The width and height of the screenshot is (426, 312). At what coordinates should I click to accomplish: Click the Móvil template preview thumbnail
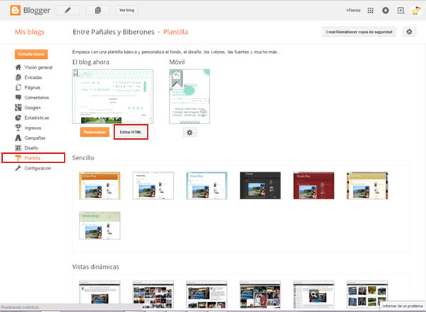(x=190, y=96)
